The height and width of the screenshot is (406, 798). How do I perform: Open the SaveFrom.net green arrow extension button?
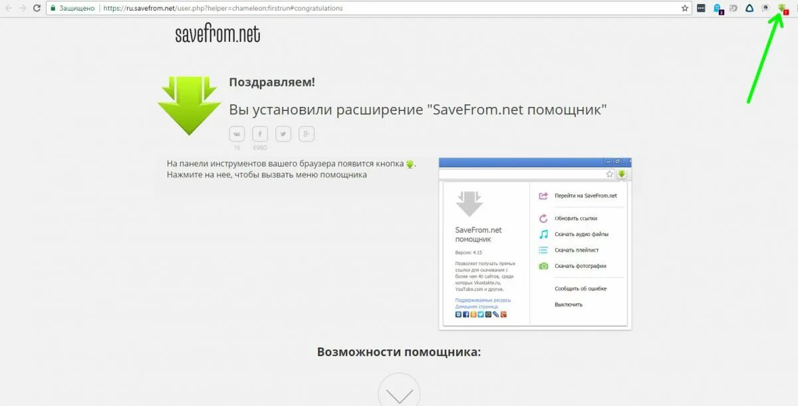click(782, 8)
